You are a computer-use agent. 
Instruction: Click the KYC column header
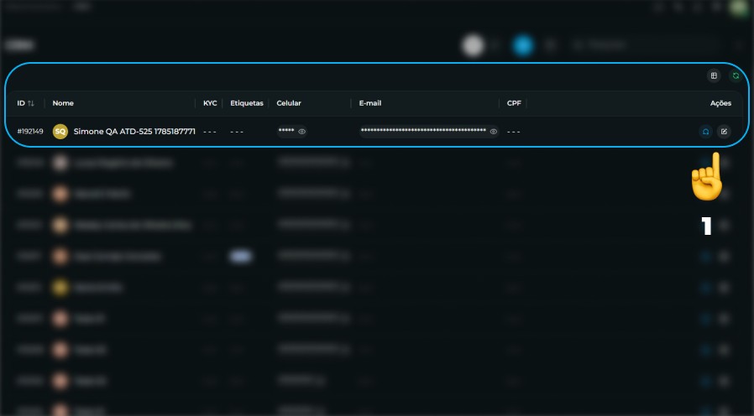coord(210,103)
